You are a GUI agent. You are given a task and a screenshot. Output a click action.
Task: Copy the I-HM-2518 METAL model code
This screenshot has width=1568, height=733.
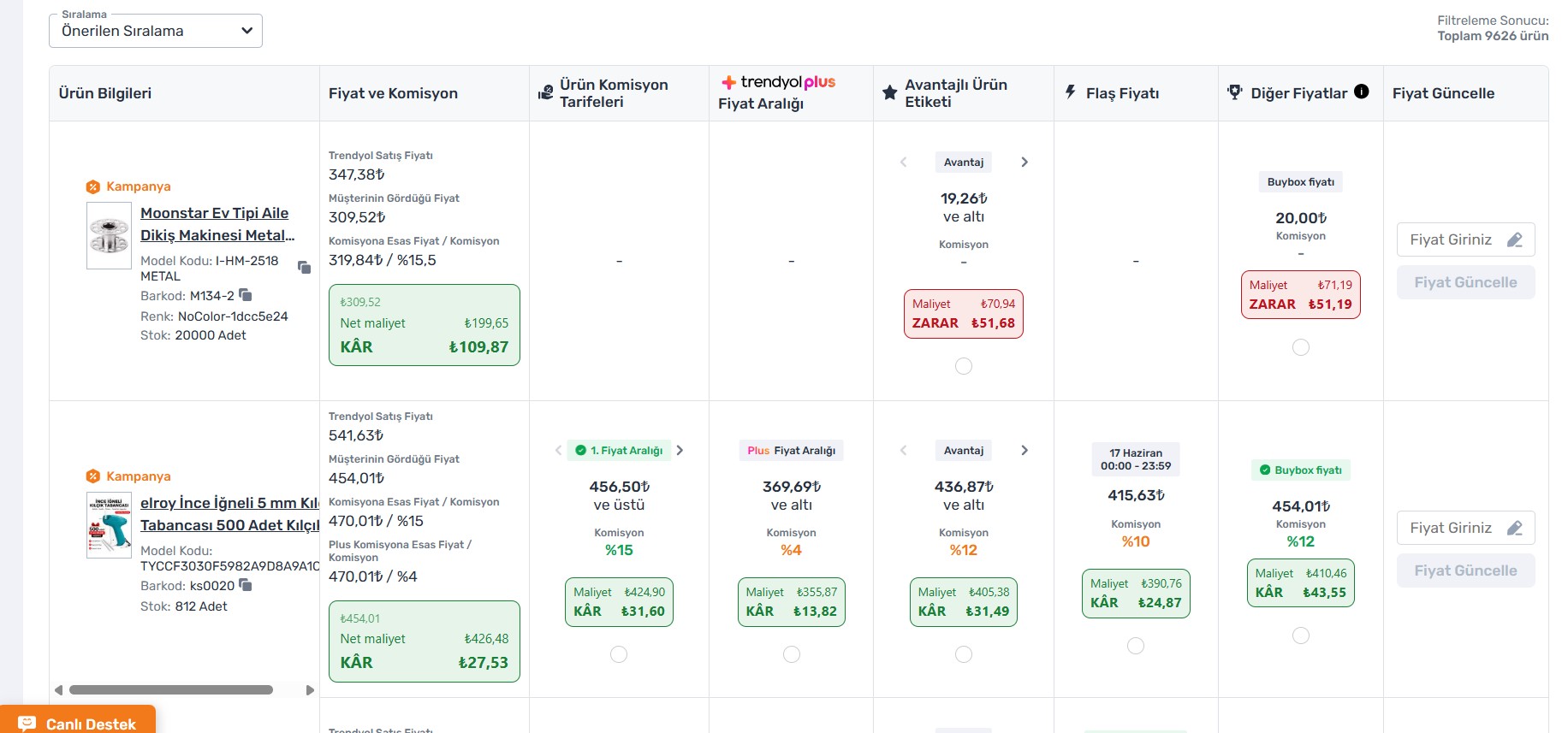[x=304, y=267]
